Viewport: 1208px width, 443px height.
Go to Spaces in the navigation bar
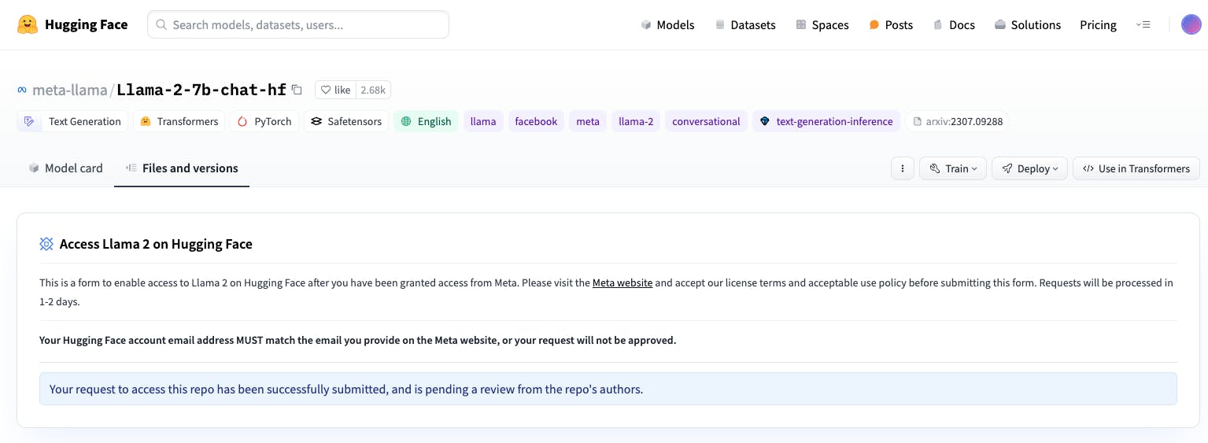coord(822,24)
